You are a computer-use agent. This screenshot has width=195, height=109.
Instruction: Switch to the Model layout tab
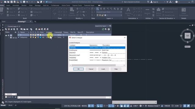[x=3, y=105]
